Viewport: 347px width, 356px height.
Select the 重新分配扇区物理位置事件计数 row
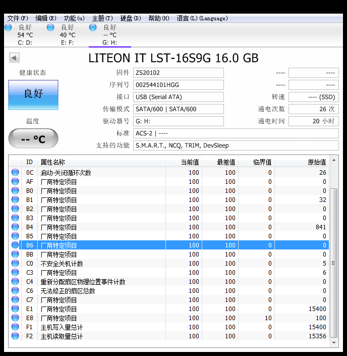point(169,282)
